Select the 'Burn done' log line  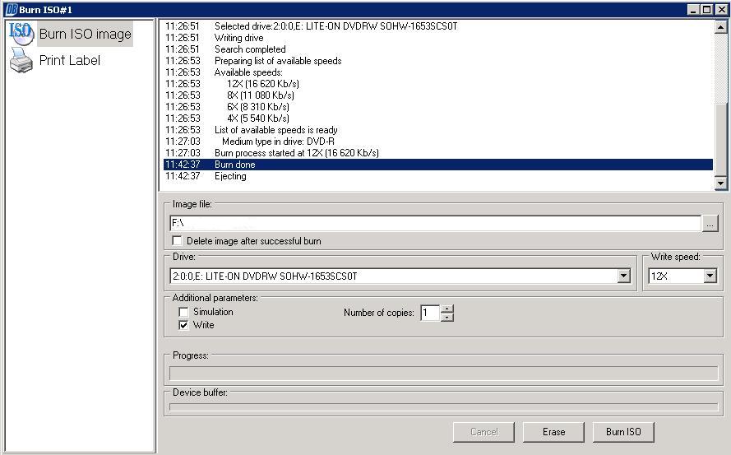(438, 165)
